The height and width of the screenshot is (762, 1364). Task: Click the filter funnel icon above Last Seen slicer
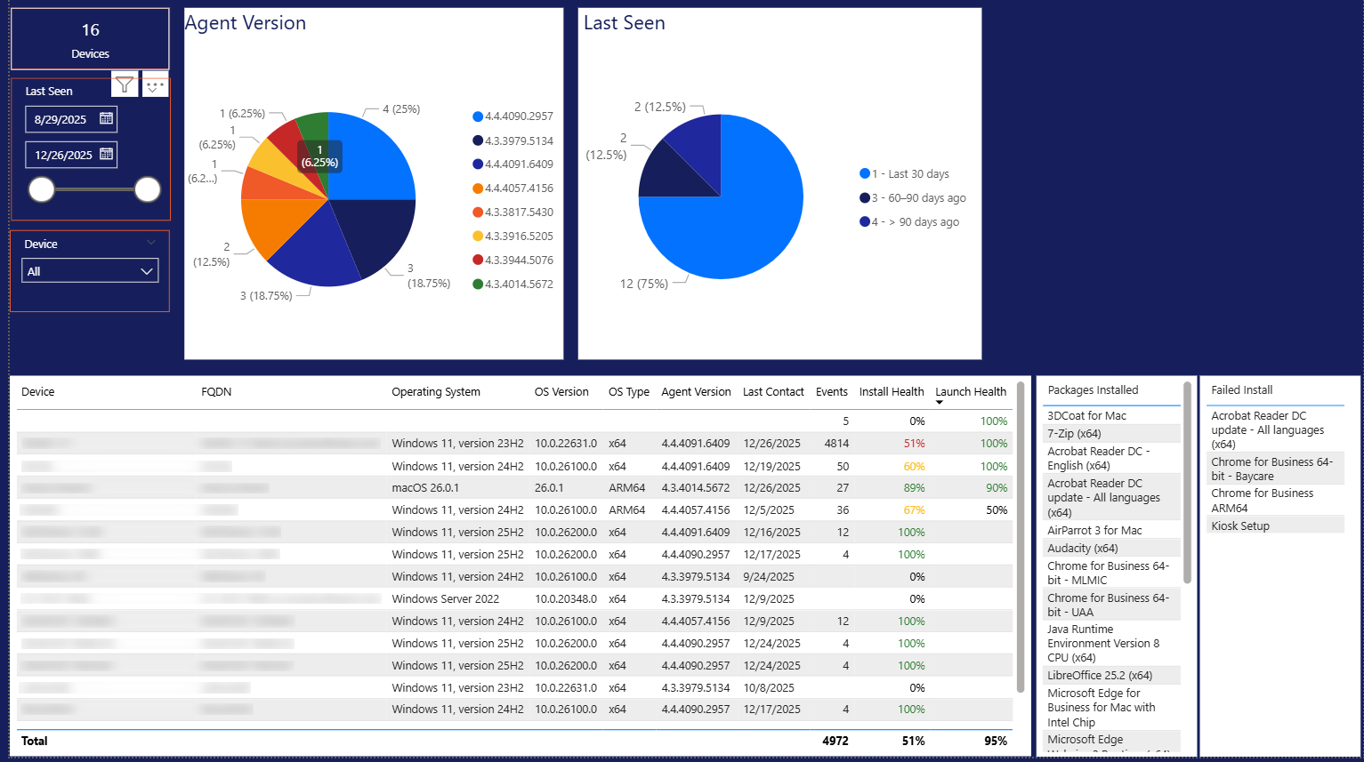point(125,84)
